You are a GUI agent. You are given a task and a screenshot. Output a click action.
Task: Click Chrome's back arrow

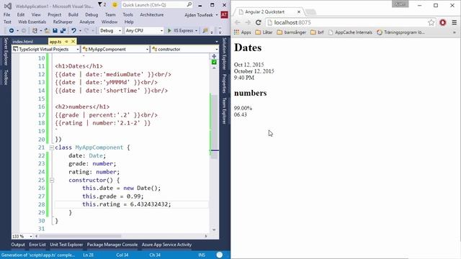238,22
